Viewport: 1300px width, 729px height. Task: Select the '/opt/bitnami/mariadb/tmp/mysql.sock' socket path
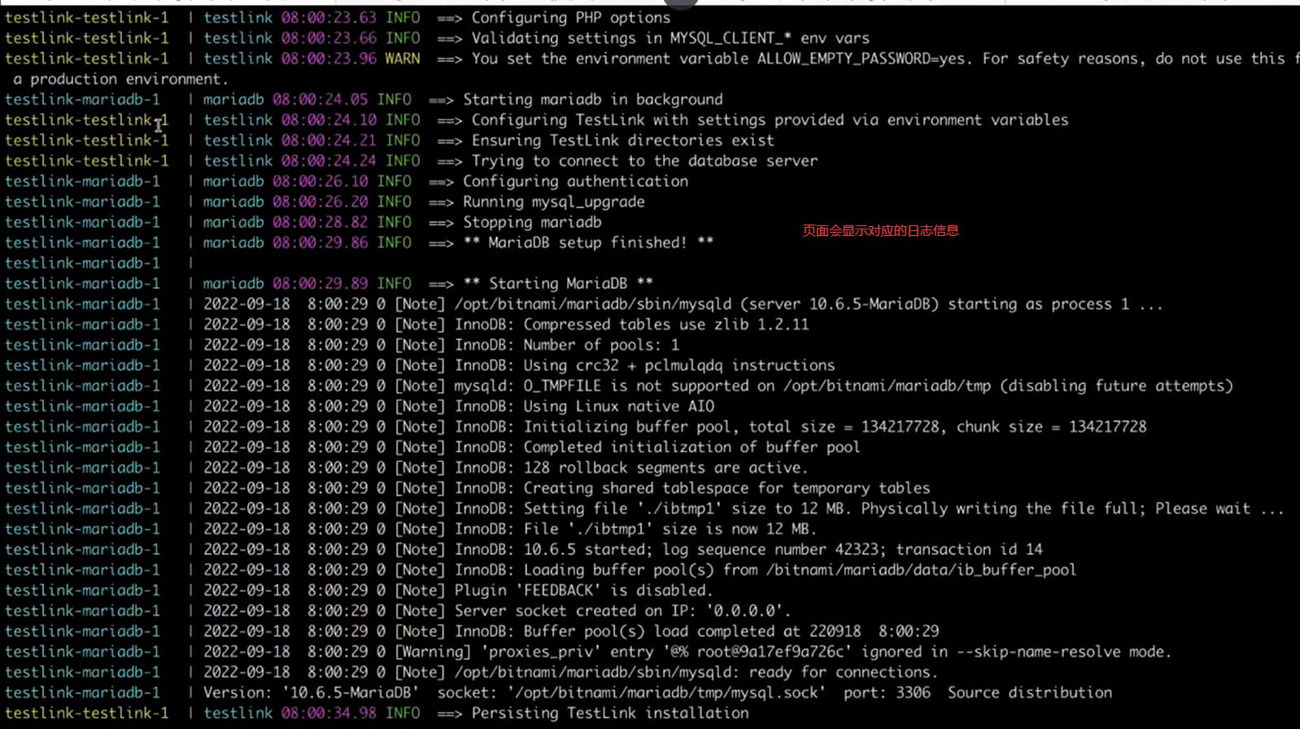point(666,692)
